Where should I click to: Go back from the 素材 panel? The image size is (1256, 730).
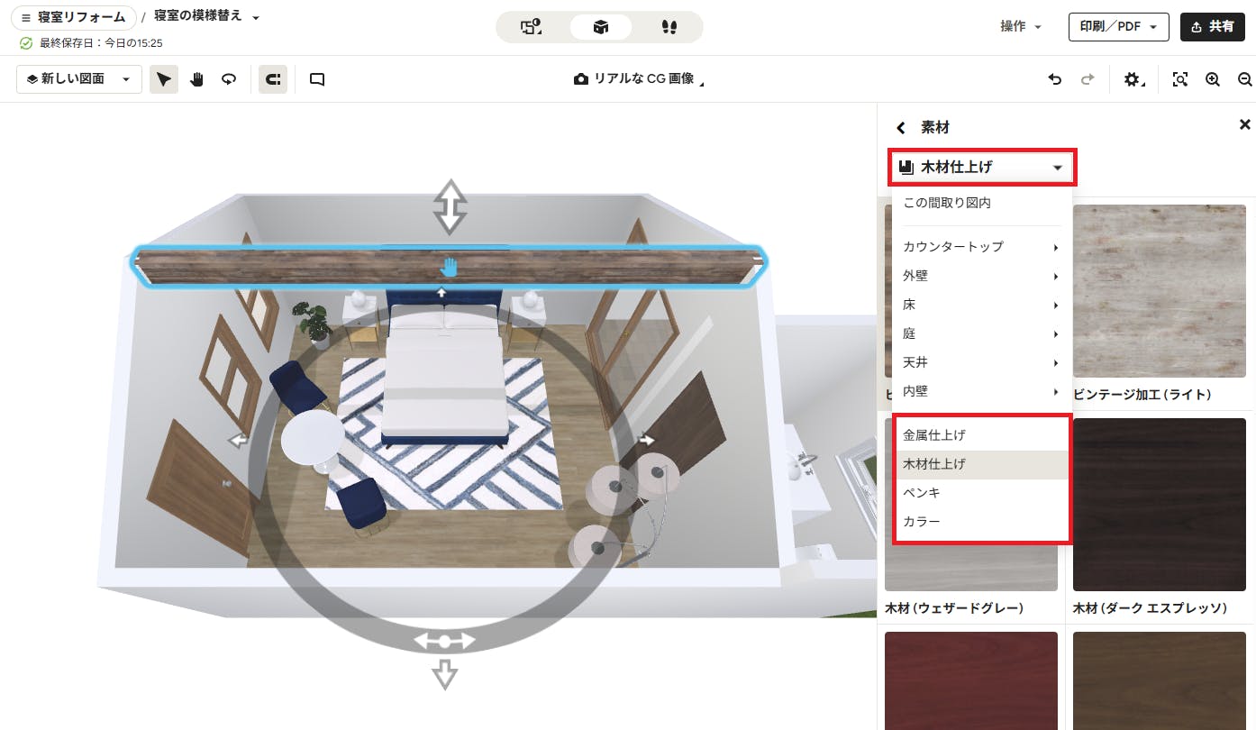[x=900, y=128]
